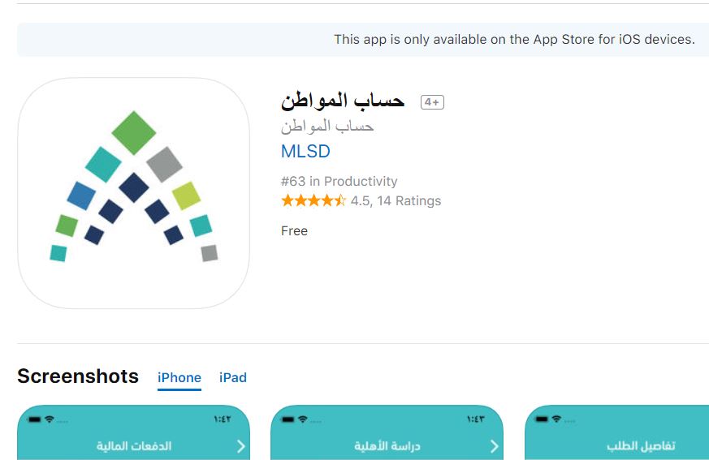This screenshot has height=460, width=709.
Task: Click the 4+ age rating badge
Action: [432, 102]
